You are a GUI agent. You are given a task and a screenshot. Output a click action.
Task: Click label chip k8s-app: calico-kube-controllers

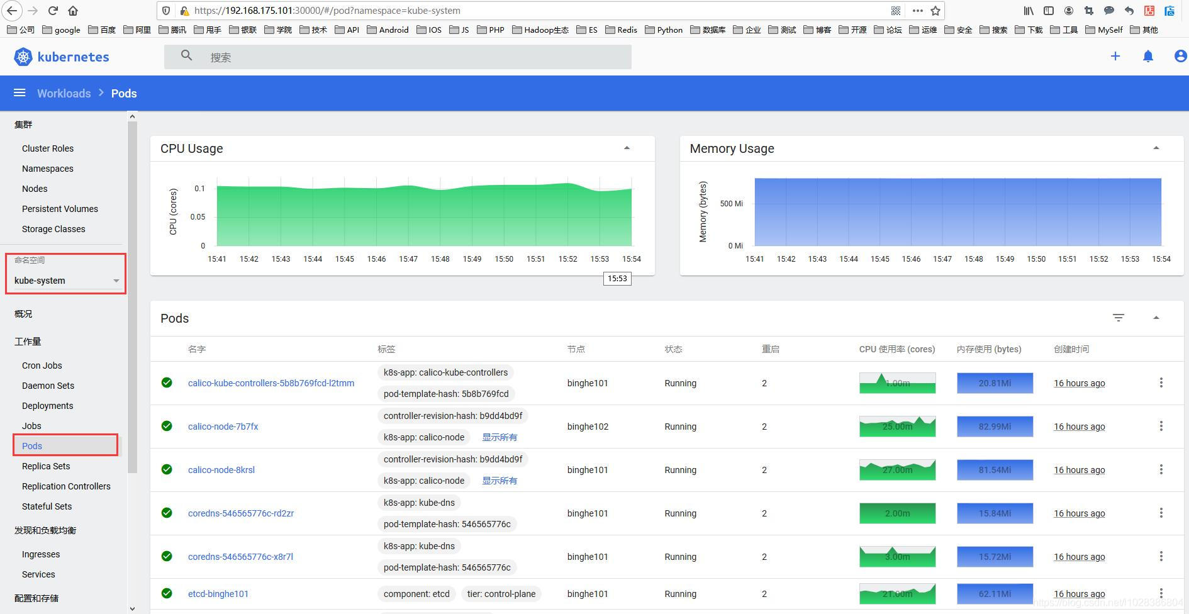point(445,372)
